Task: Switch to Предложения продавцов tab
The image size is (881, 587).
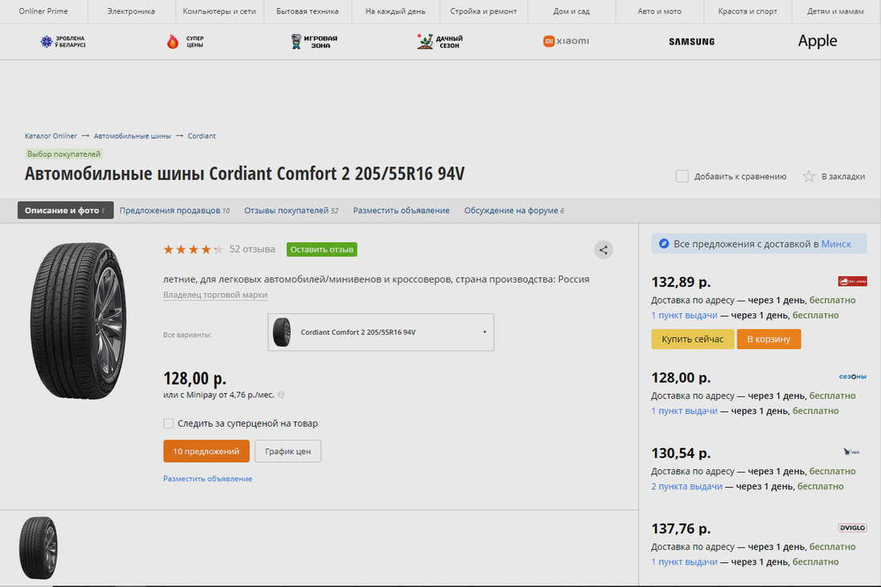Action: (174, 210)
